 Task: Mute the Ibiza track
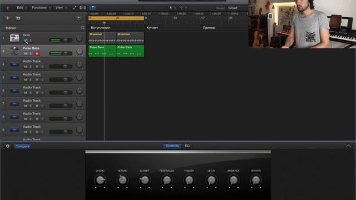coord(25,41)
